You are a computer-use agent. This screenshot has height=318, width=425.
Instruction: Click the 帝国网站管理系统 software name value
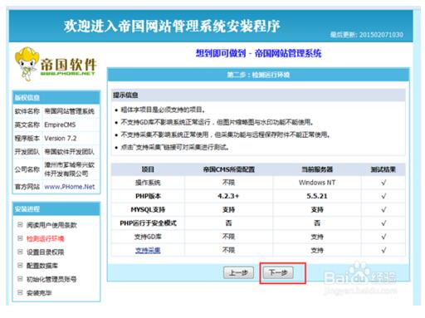click(70, 111)
